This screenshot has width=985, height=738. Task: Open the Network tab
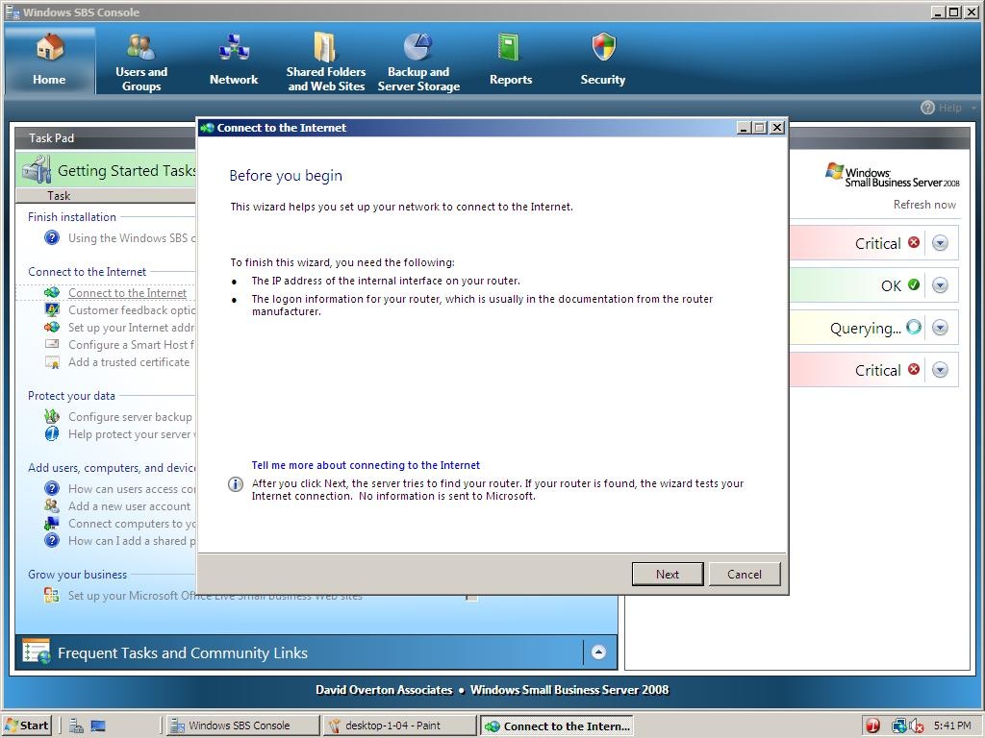(234, 61)
